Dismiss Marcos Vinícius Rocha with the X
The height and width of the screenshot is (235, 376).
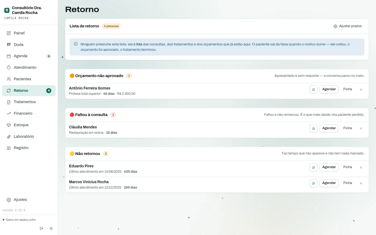361,183
